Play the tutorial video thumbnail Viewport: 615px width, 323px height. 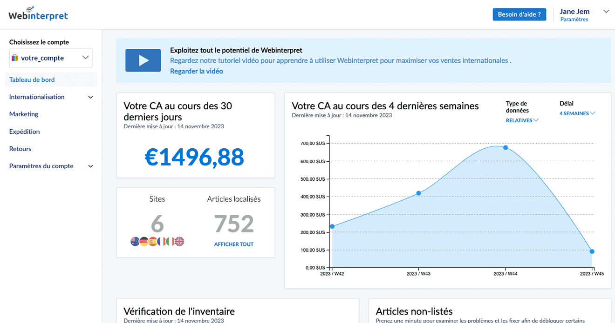143,60
